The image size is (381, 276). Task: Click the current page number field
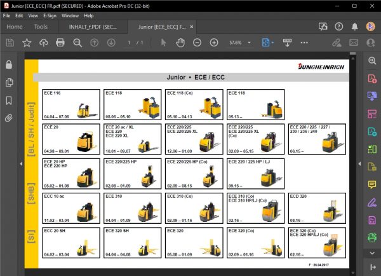(x=129, y=43)
